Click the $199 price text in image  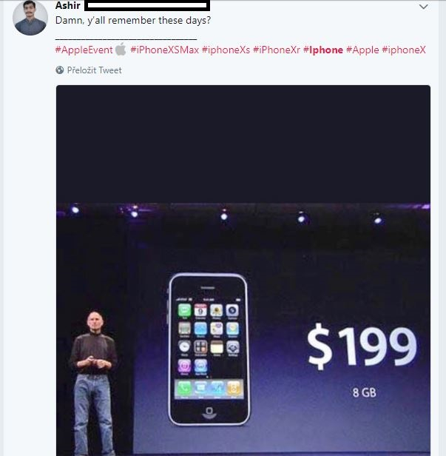362,346
